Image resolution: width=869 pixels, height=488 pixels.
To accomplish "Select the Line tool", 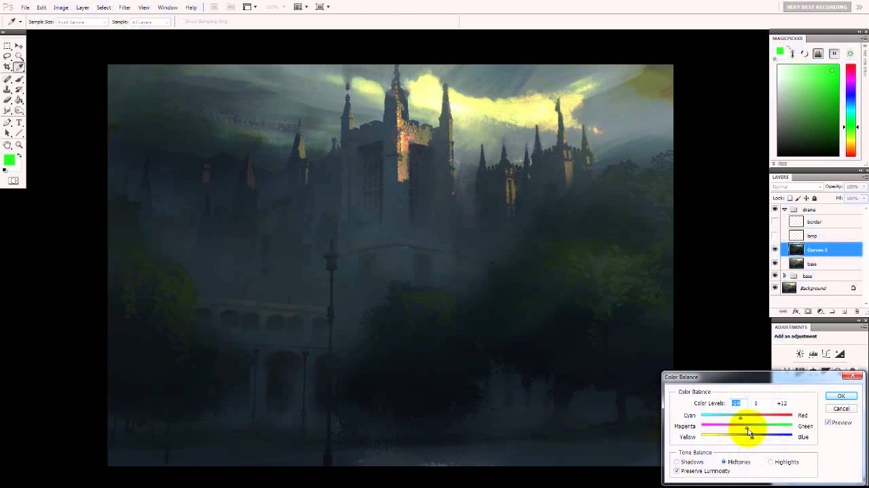I will (x=19, y=134).
